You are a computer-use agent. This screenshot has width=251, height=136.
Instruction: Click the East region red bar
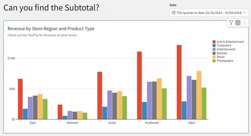pos(20,99)
